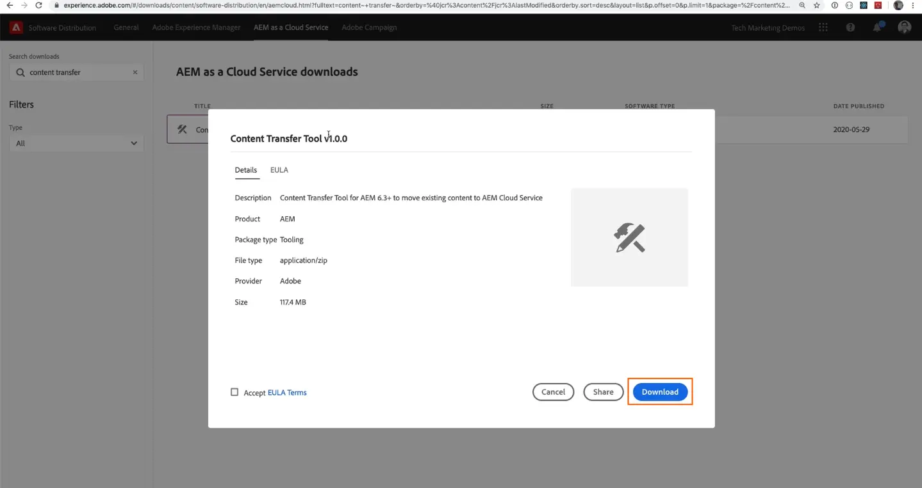
Task: Clear the content transfer search text
Action: [x=135, y=72]
